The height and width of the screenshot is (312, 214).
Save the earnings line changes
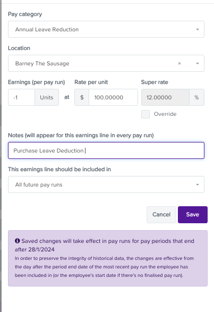point(193,215)
